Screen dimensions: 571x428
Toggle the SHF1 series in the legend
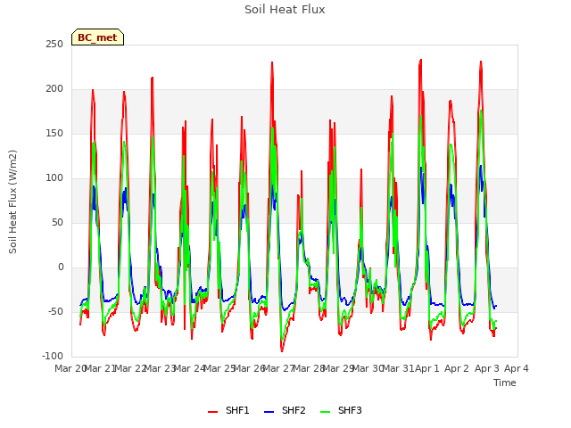click(x=228, y=410)
